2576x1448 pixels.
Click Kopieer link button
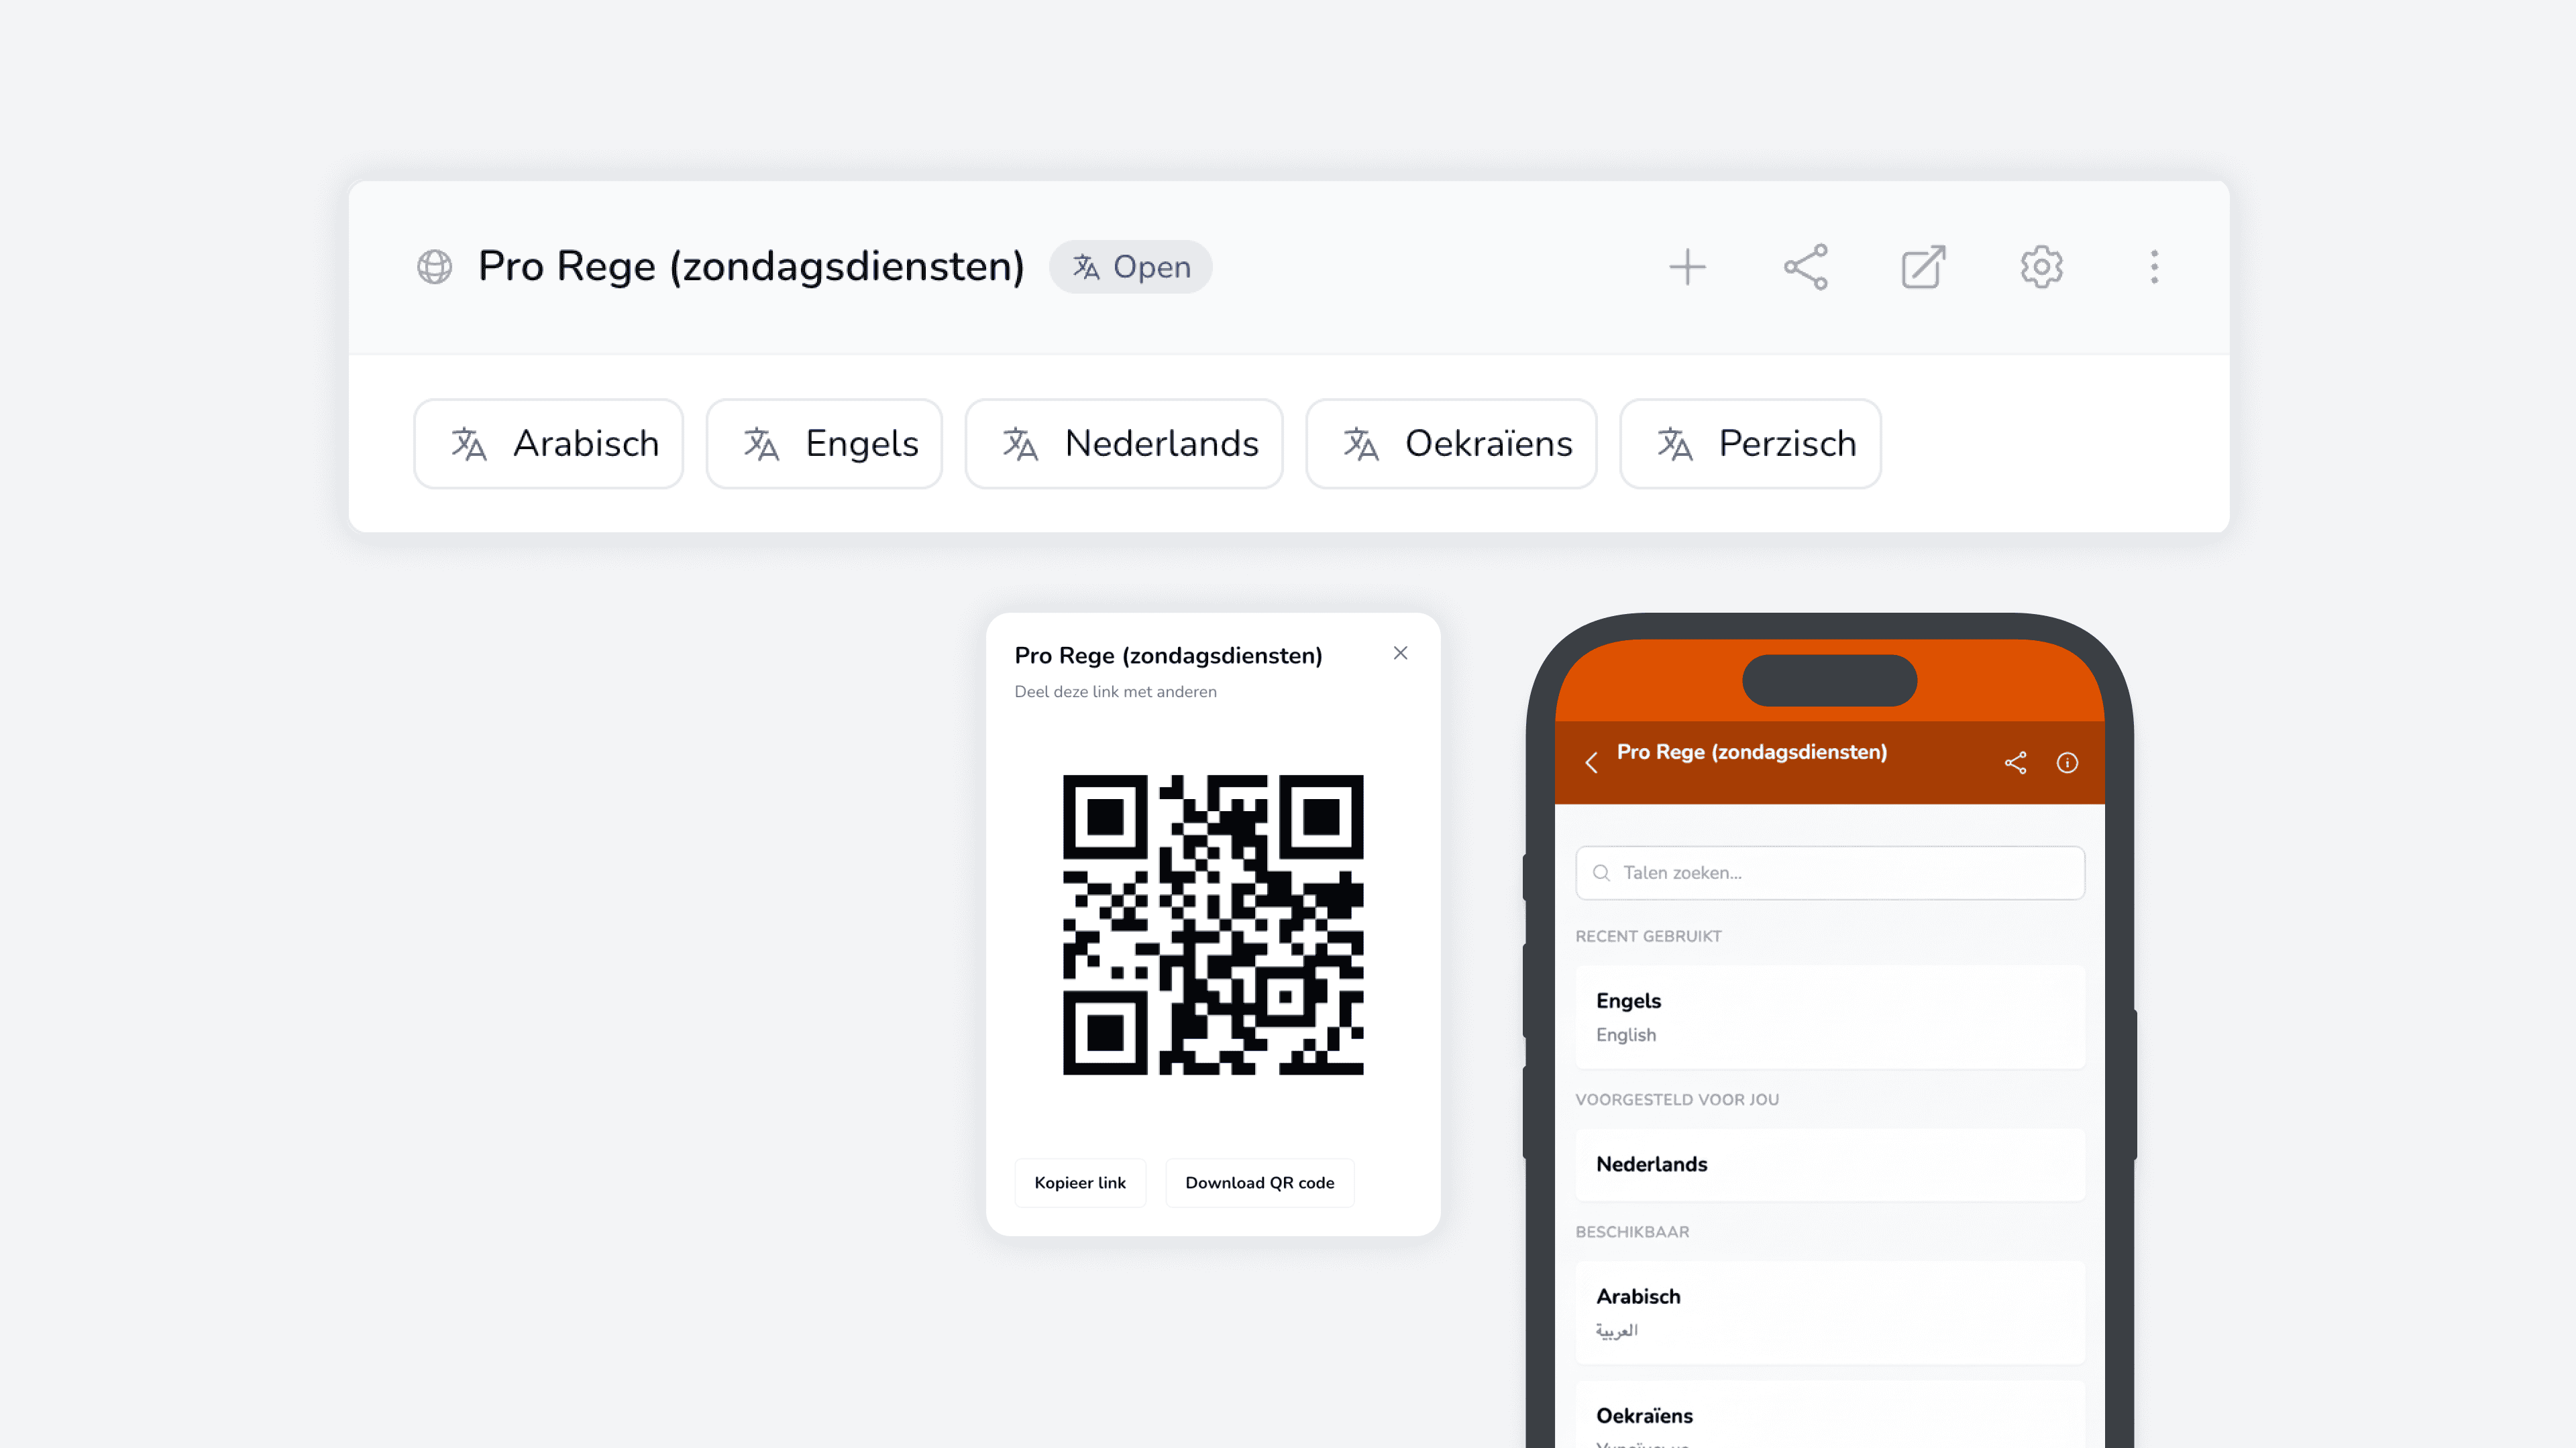pyautogui.click(x=1080, y=1183)
